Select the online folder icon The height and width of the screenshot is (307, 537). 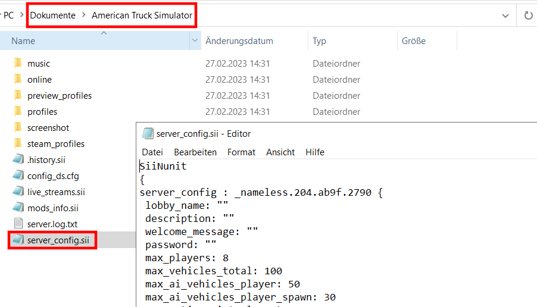18,79
